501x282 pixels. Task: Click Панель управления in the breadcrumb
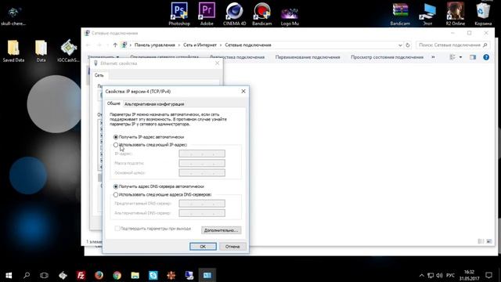155,45
